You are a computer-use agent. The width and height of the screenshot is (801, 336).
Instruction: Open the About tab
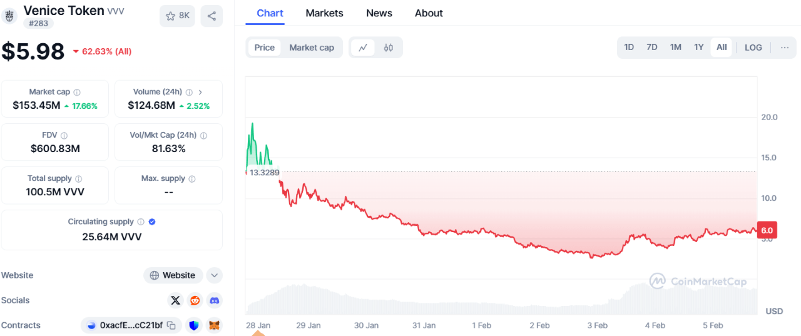[429, 13]
